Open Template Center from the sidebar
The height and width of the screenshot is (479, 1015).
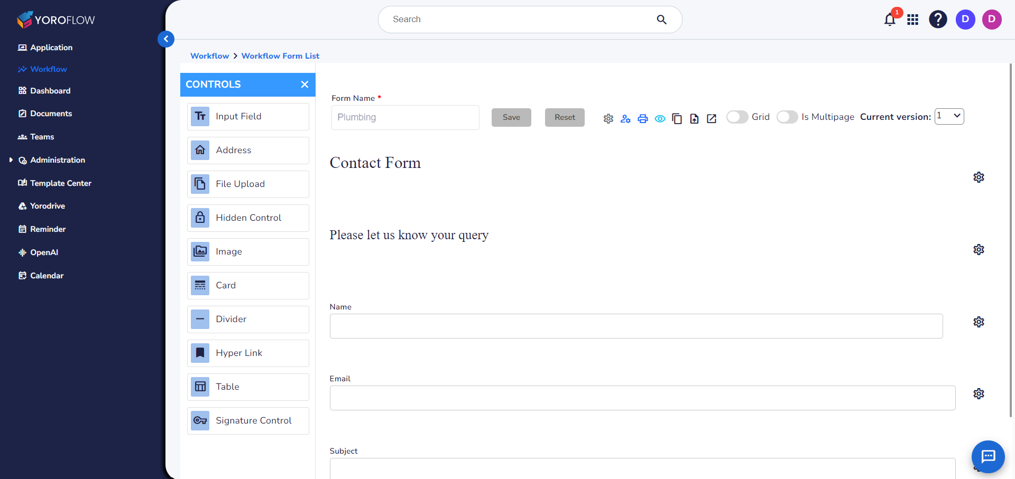(x=61, y=183)
